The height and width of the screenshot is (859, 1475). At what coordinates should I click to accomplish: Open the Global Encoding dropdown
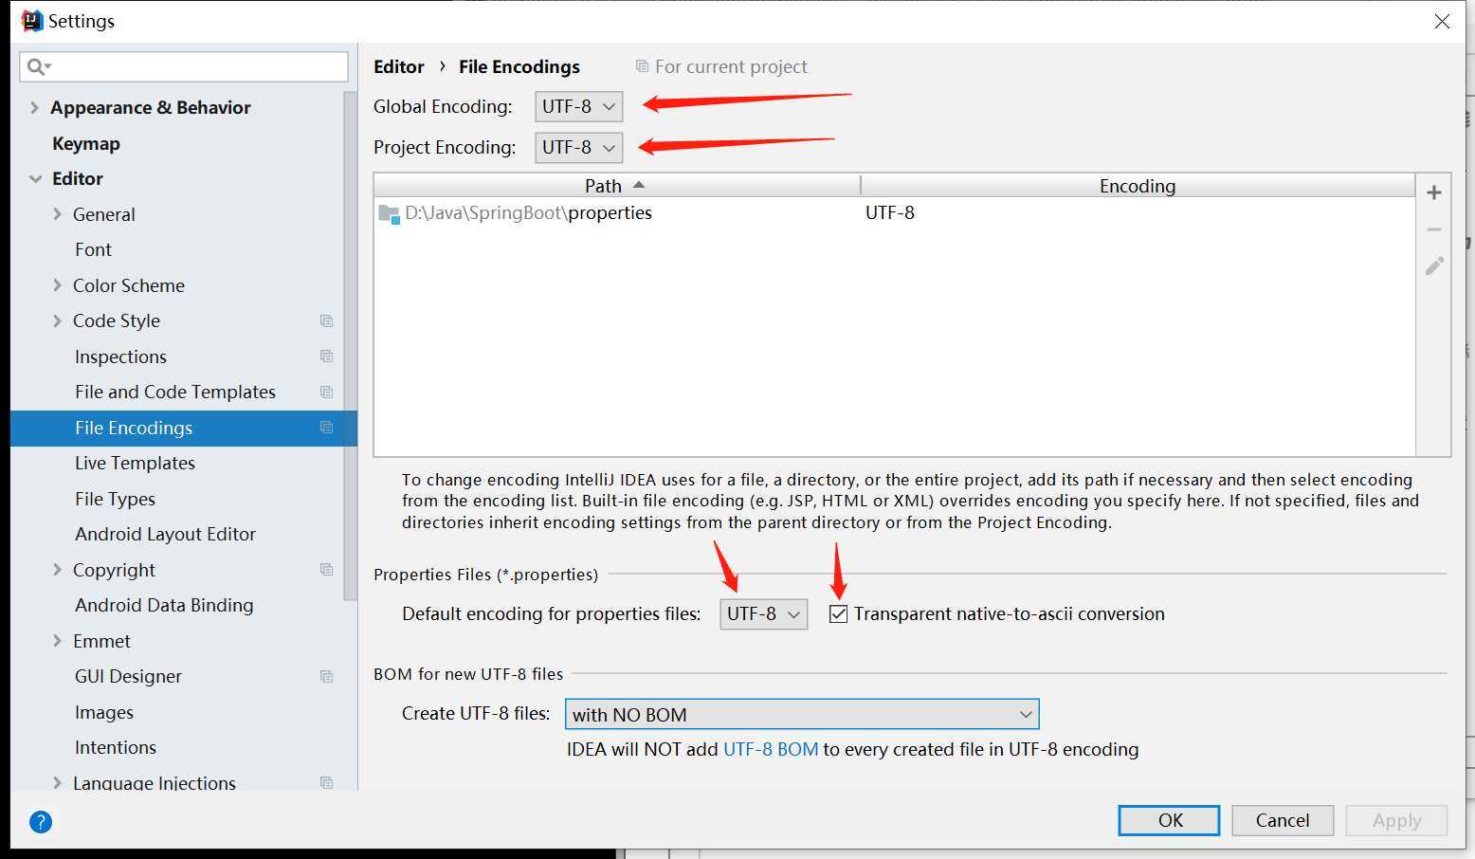pyautogui.click(x=579, y=106)
